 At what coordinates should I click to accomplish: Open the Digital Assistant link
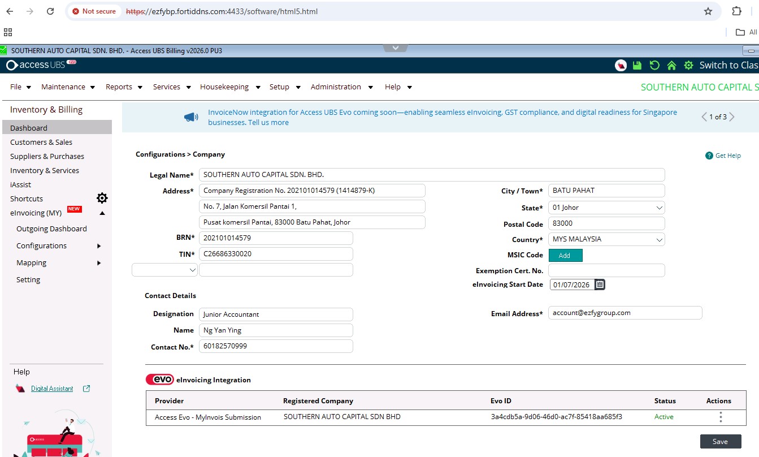pos(52,389)
